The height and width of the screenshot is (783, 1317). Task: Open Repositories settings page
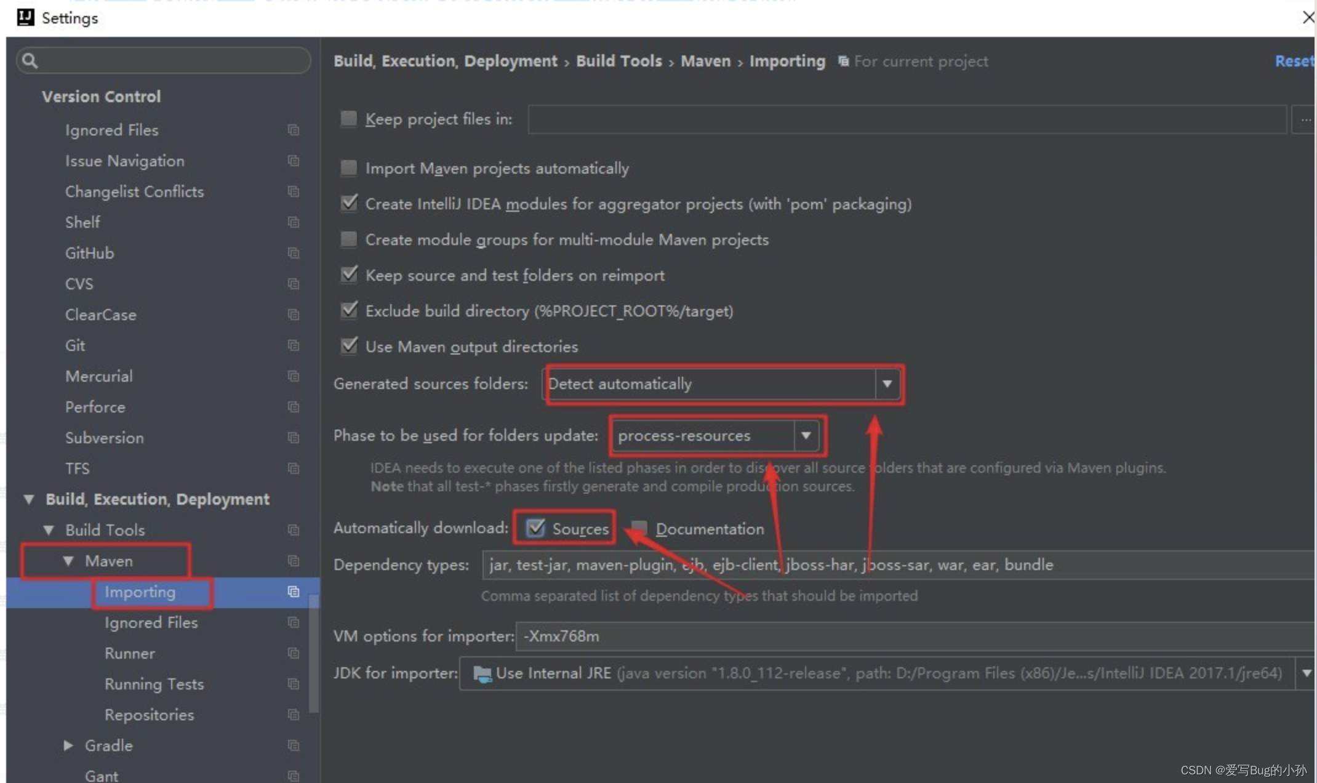[x=149, y=715]
